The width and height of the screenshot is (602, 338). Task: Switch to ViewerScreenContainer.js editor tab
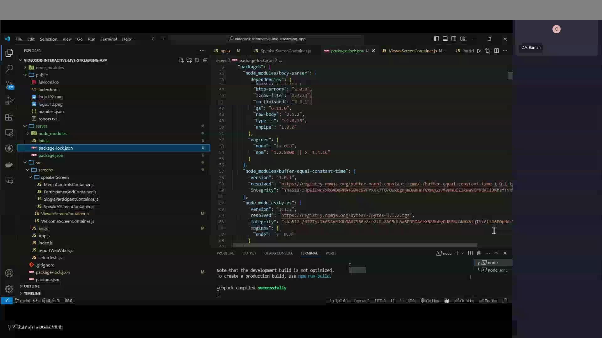[x=413, y=51]
